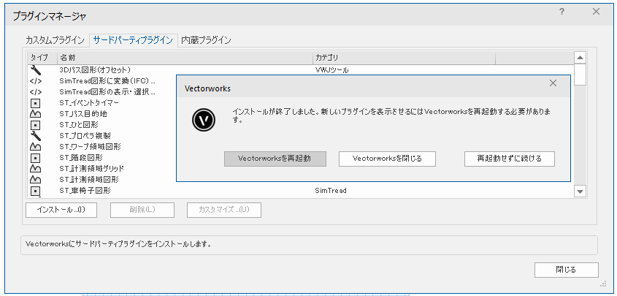Click the path icon beside ST_ワープ領域図形
617x296 pixels.
[36, 147]
